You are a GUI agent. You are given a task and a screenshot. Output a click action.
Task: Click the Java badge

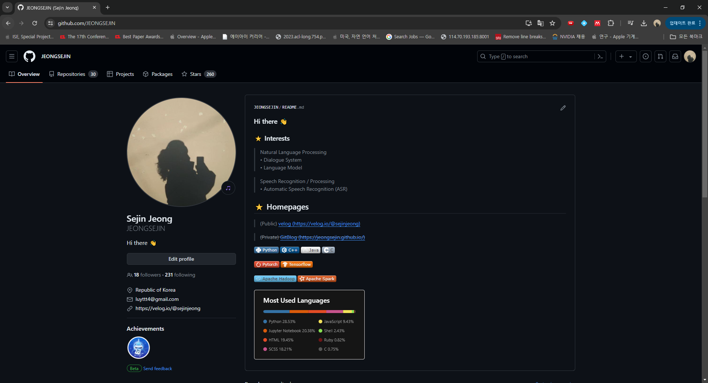310,250
